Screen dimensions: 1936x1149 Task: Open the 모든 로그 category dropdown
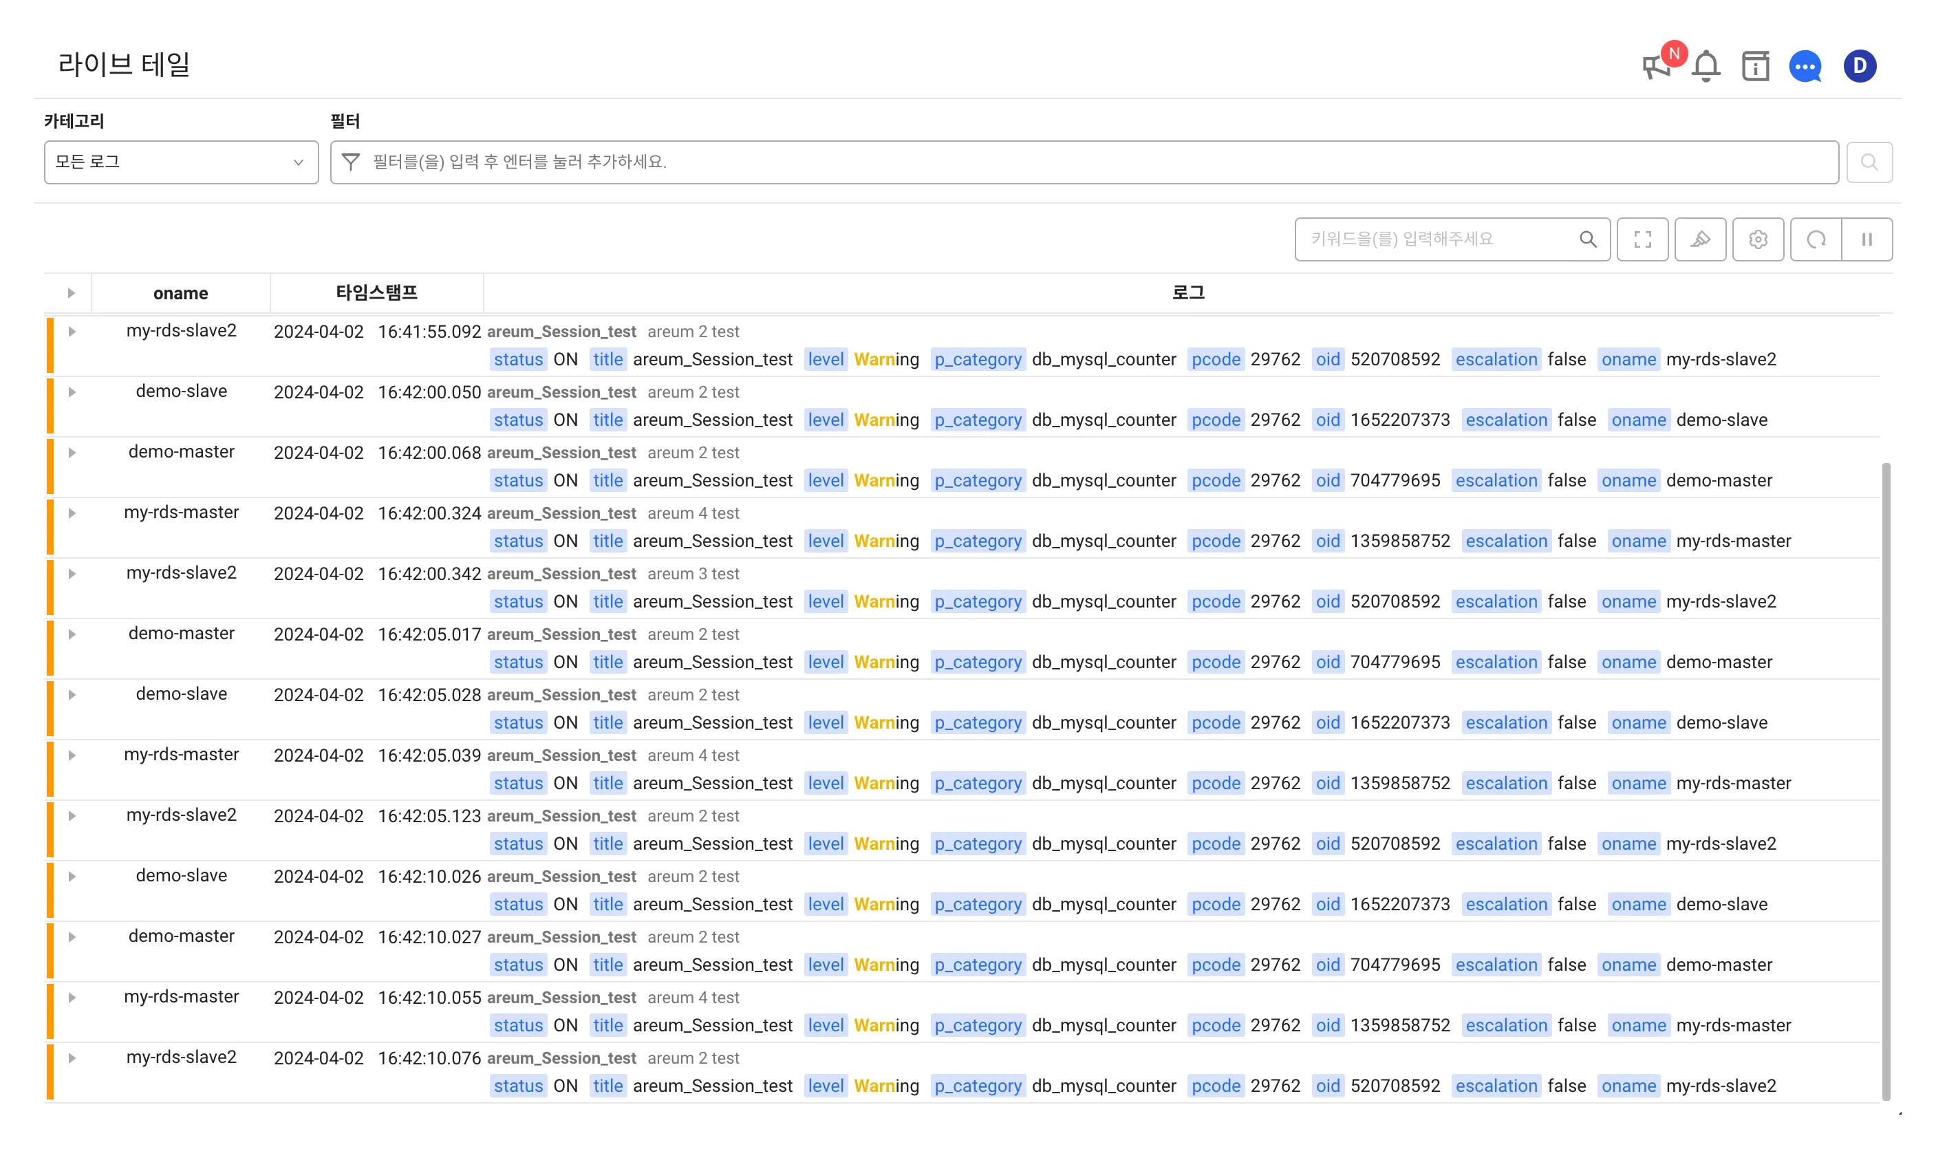click(x=181, y=162)
